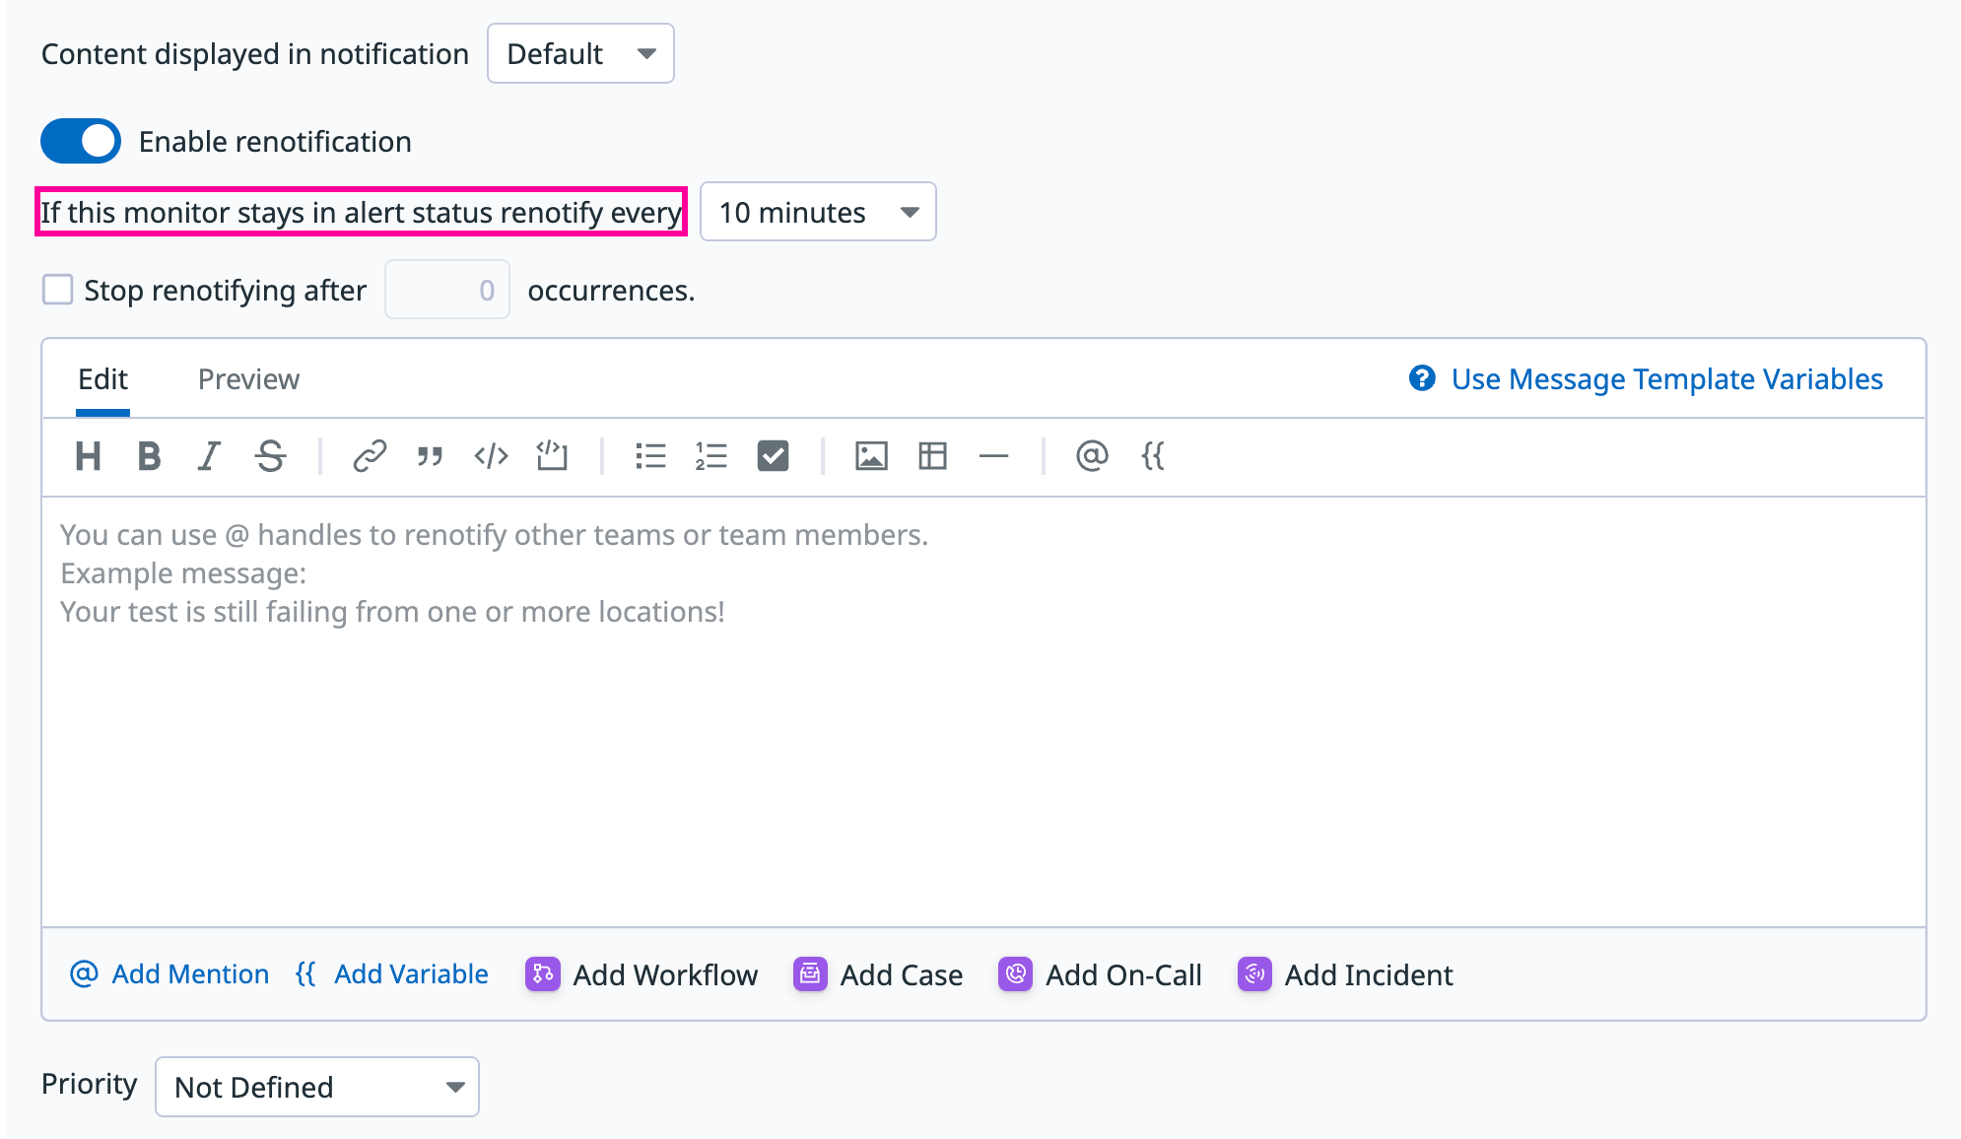This screenshot has width=1961, height=1139.
Task: Check the Stop renotifying after checkbox
Action: pyautogui.click(x=58, y=290)
